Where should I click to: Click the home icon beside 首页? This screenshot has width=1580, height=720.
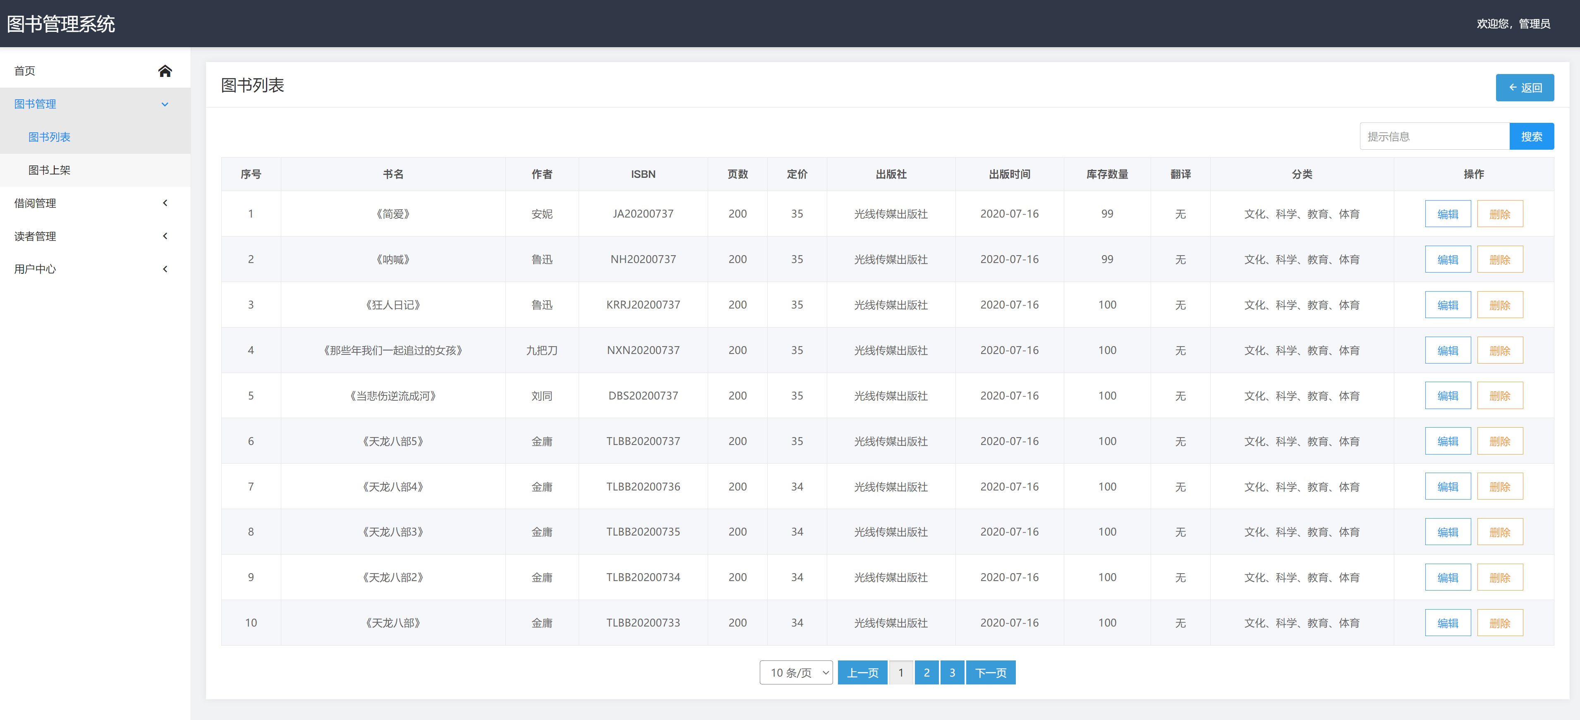(164, 71)
